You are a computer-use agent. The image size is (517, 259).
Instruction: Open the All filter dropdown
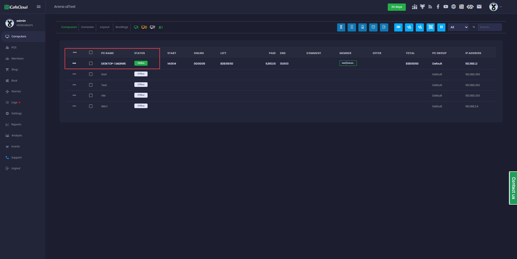(458, 27)
